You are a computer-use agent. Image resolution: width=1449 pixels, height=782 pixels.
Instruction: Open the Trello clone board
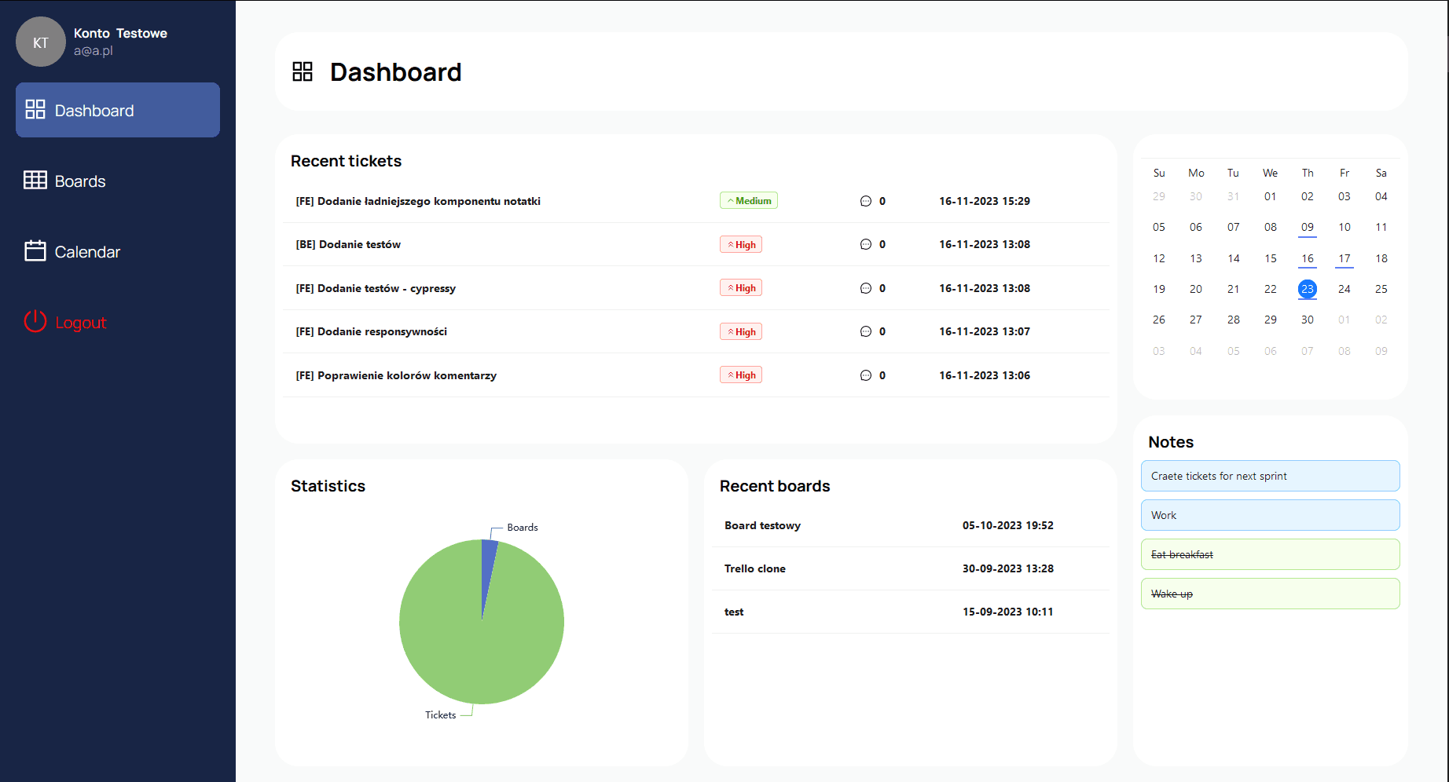pos(755,568)
